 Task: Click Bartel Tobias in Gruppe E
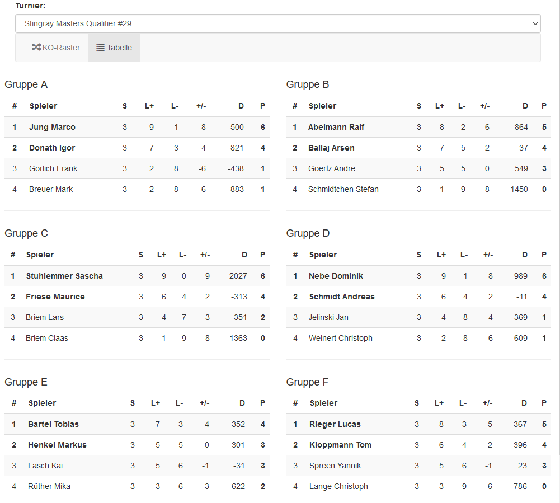click(53, 424)
